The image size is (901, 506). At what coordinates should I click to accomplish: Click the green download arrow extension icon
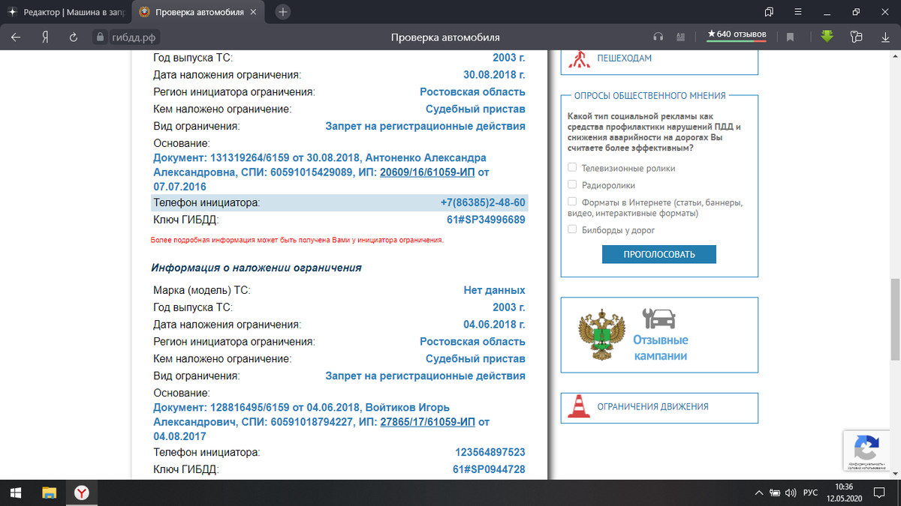827,36
